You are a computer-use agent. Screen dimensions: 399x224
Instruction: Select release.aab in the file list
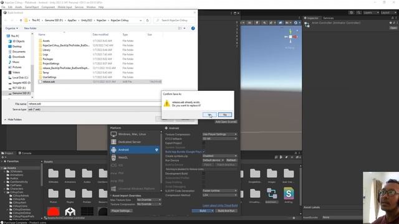click(x=100, y=82)
